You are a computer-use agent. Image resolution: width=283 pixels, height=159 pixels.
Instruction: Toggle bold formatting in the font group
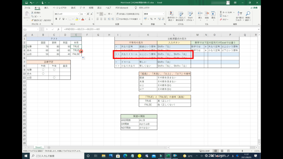(56, 19)
